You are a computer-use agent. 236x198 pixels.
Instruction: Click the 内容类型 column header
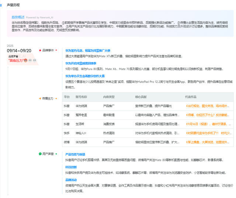tap(109, 97)
